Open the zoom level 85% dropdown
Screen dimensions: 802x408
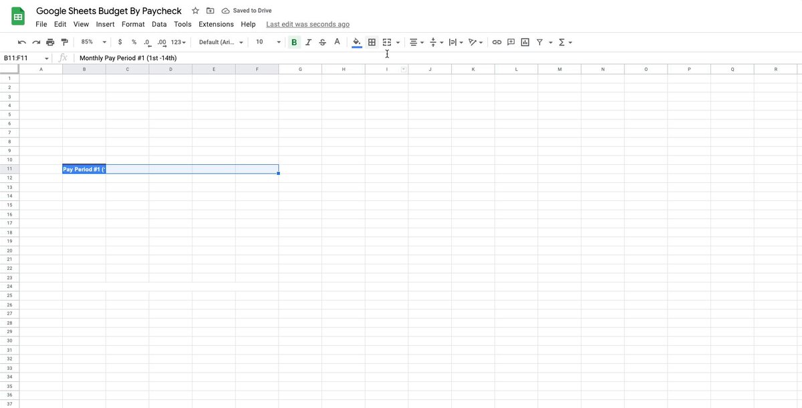click(93, 41)
